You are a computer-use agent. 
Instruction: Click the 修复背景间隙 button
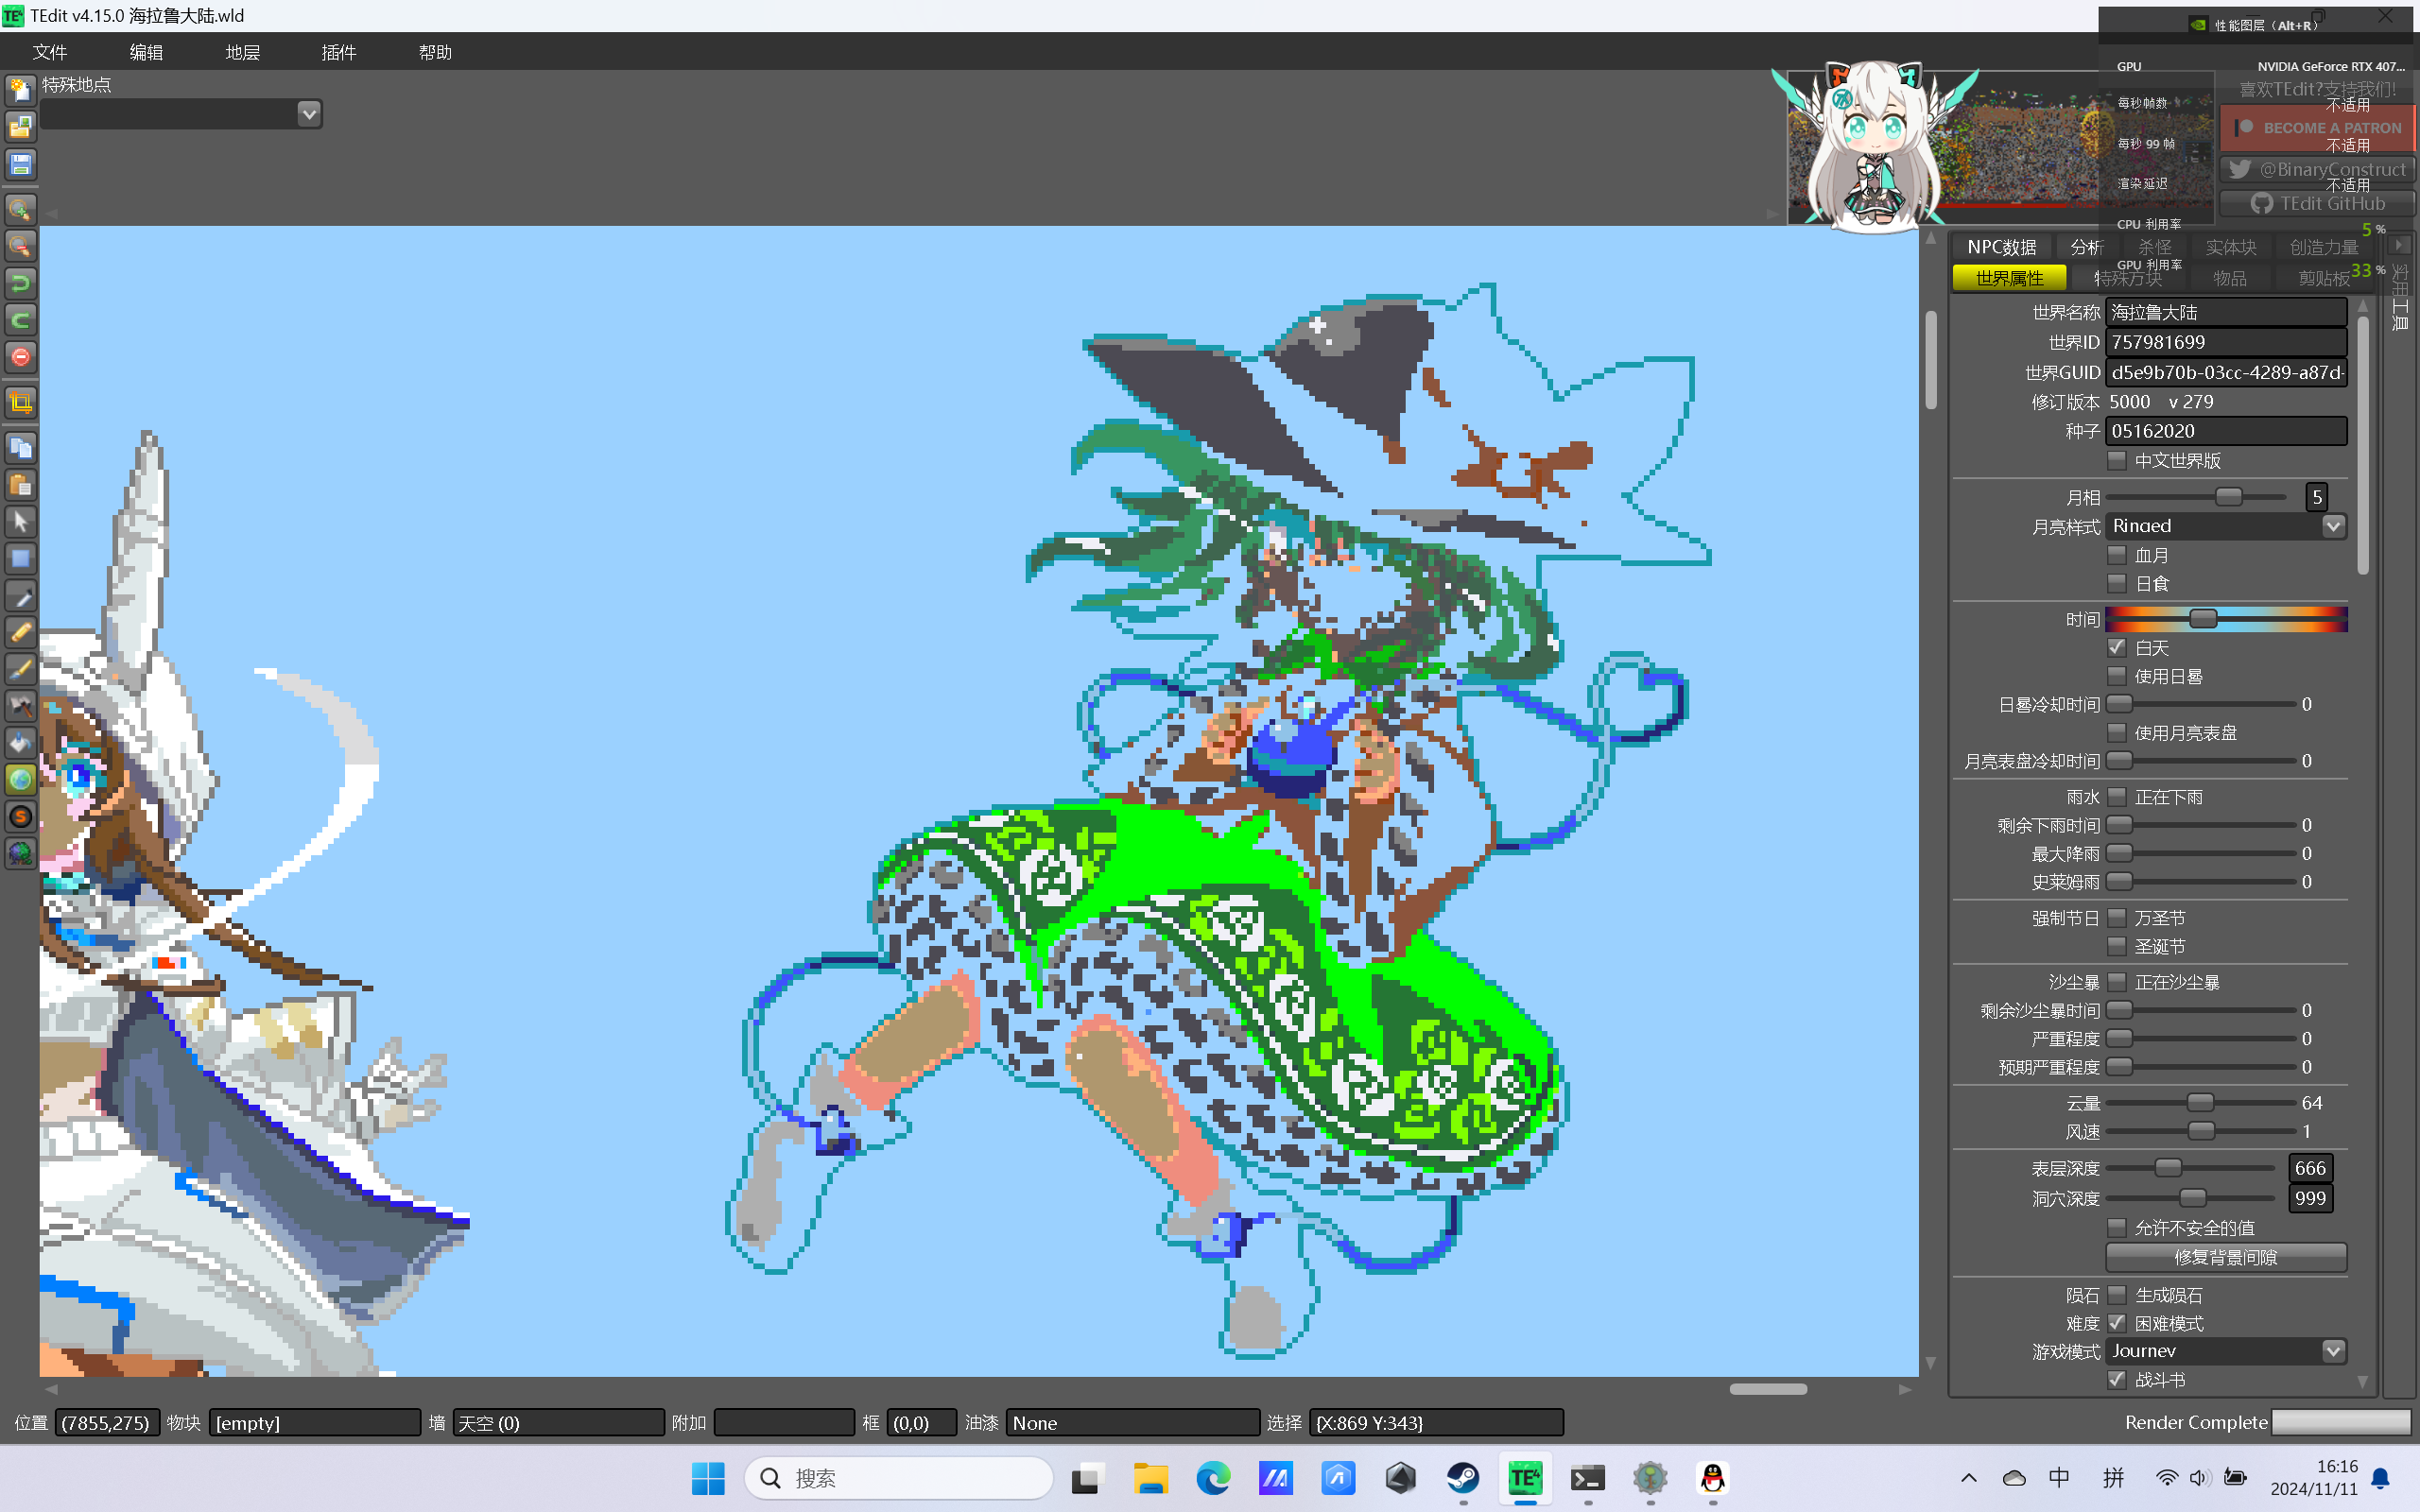2225,1257
